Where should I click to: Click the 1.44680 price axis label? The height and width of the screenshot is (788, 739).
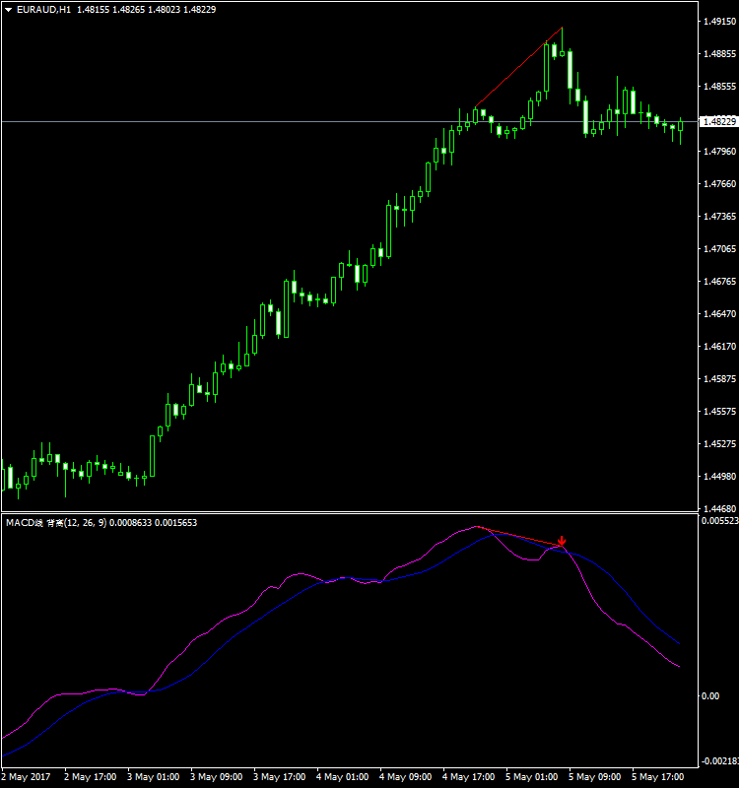click(720, 508)
